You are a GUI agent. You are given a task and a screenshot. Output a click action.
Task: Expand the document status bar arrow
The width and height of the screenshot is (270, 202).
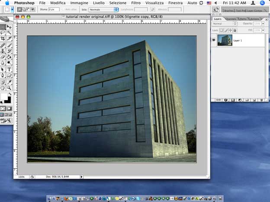82,177
